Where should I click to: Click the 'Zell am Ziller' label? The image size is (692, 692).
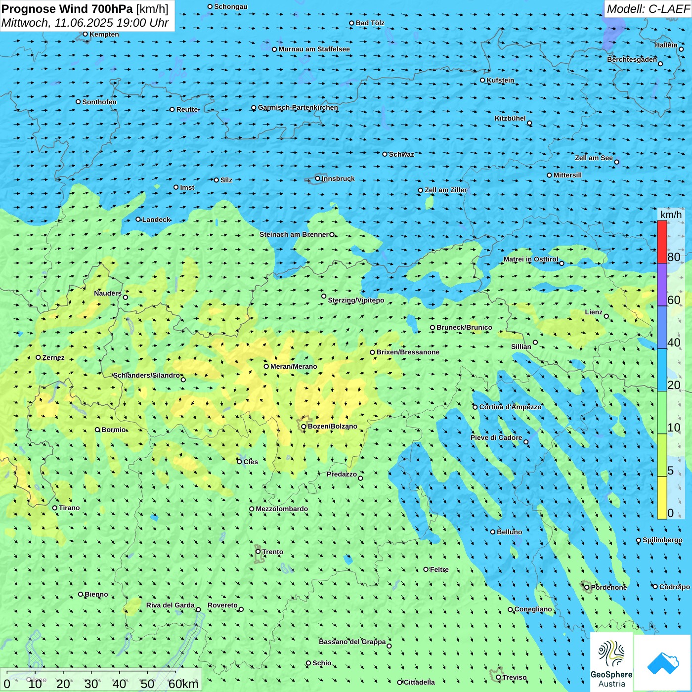pyautogui.click(x=445, y=190)
